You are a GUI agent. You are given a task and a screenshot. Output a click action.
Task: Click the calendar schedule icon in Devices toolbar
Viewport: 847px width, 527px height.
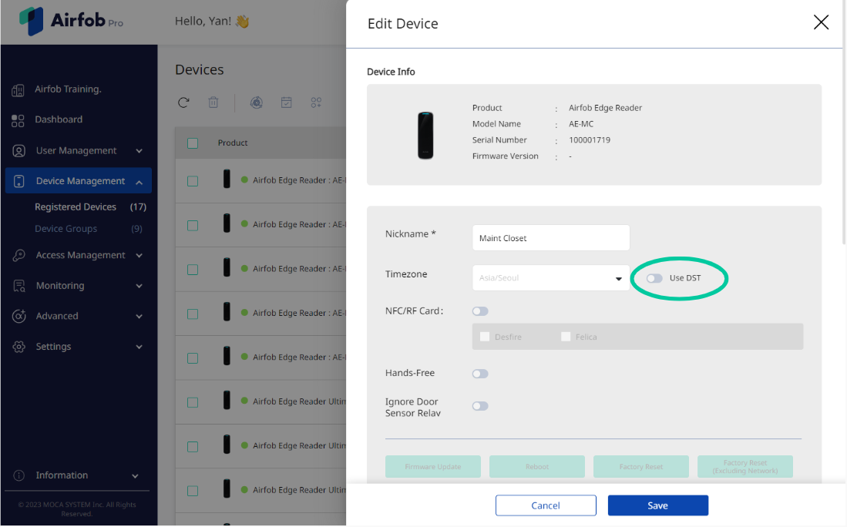pos(286,102)
